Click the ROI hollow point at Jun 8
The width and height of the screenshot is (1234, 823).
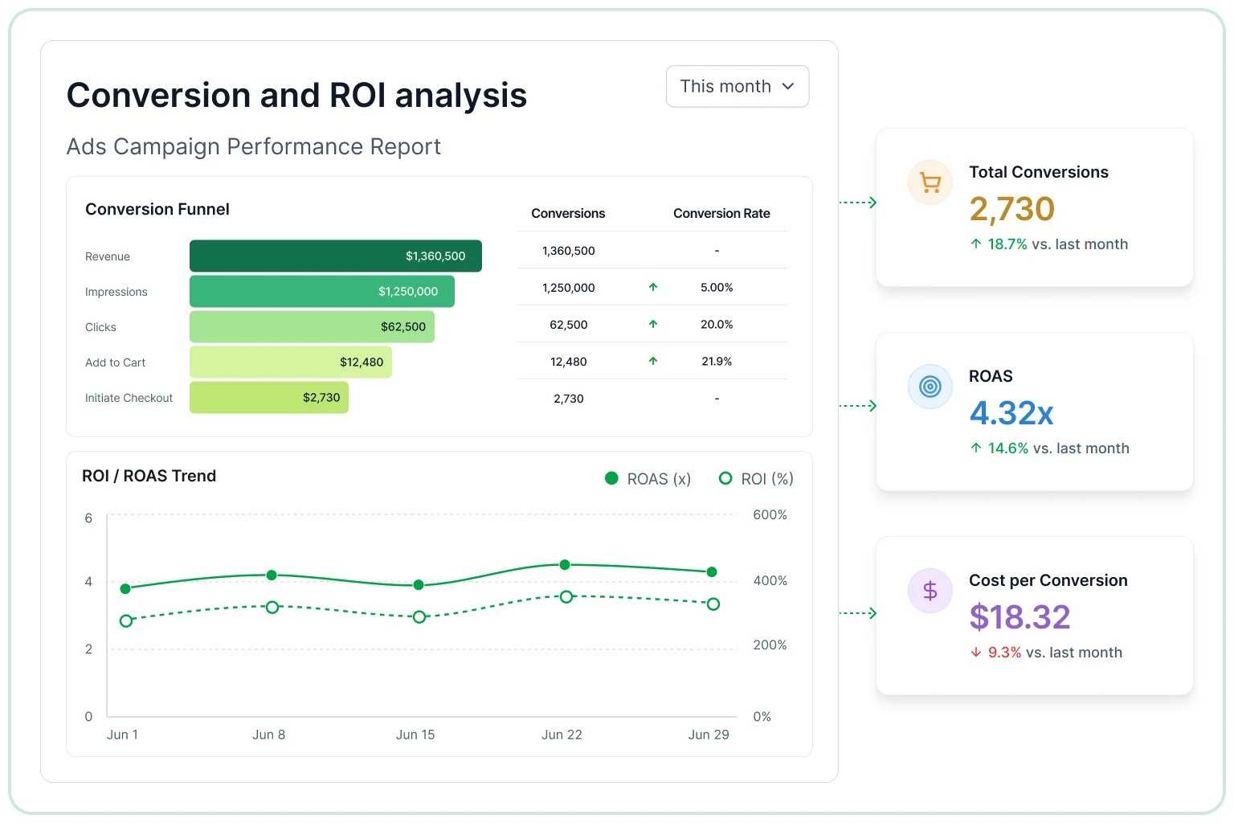272,607
